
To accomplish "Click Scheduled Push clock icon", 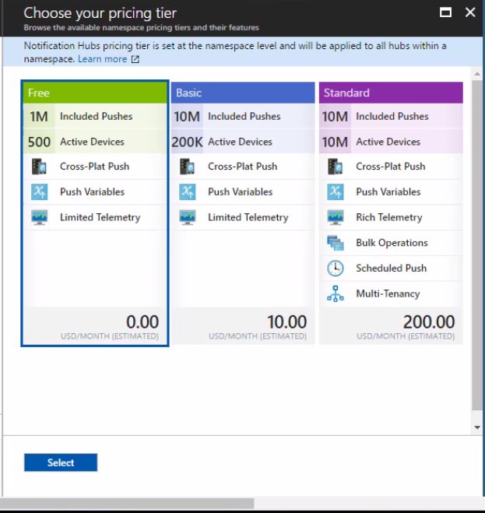I will pyautogui.click(x=335, y=269).
